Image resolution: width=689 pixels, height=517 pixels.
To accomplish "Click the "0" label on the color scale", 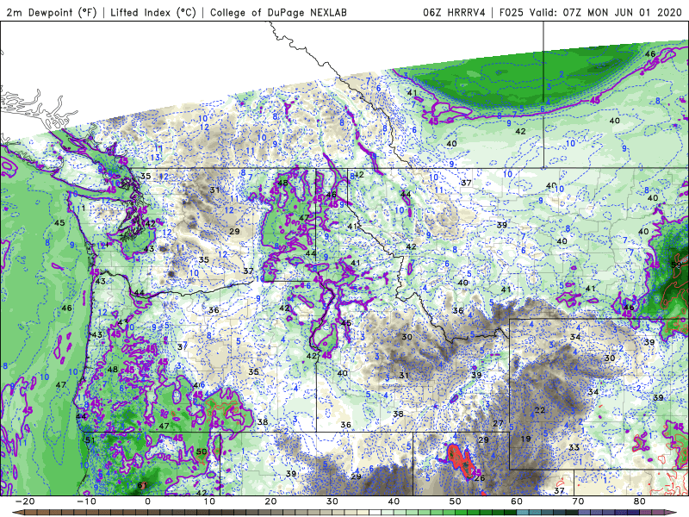I will pyautogui.click(x=147, y=501).
